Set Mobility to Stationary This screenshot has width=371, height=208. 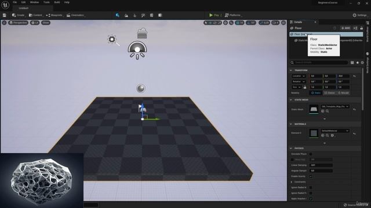point(330,93)
